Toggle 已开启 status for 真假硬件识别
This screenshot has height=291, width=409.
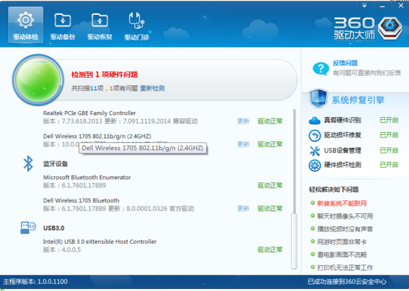point(388,121)
